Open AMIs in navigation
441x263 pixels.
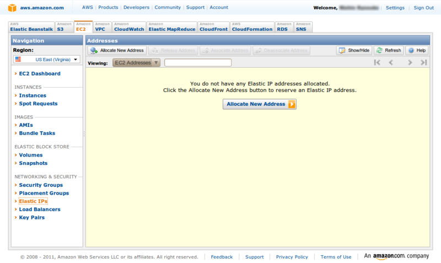coord(26,125)
